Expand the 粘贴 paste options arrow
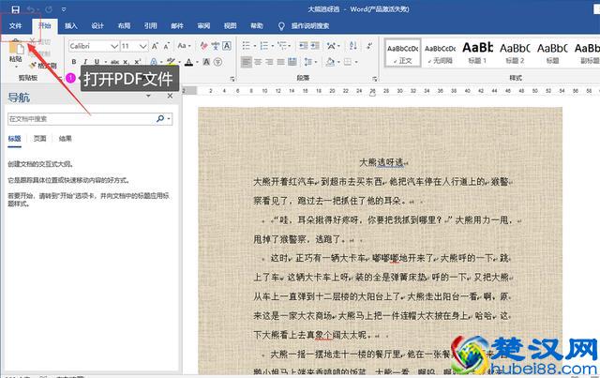The image size is (600, 378). [16, 67]
